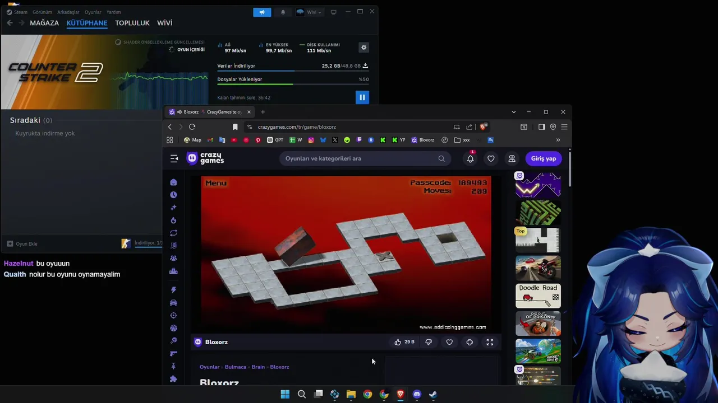Open the Map bookmark
The image size is (718, 403).
192,140
